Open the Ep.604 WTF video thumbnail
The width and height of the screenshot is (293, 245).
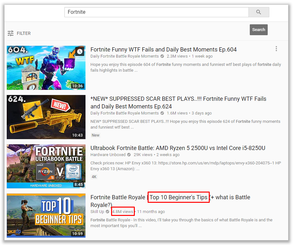(46, 68)
